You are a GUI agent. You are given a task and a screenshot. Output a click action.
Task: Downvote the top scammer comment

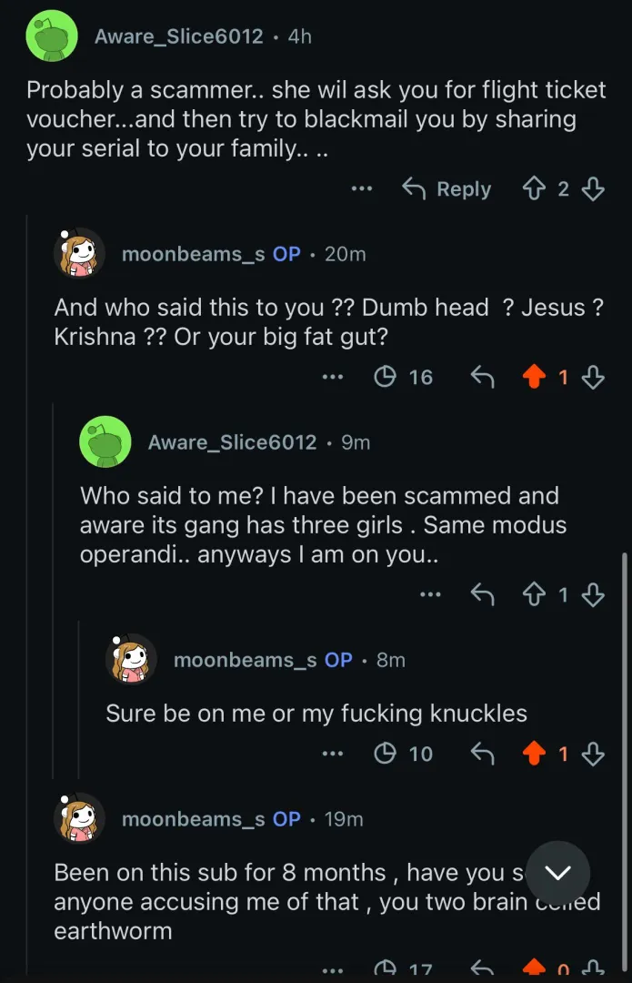click(x=593, y=189)
